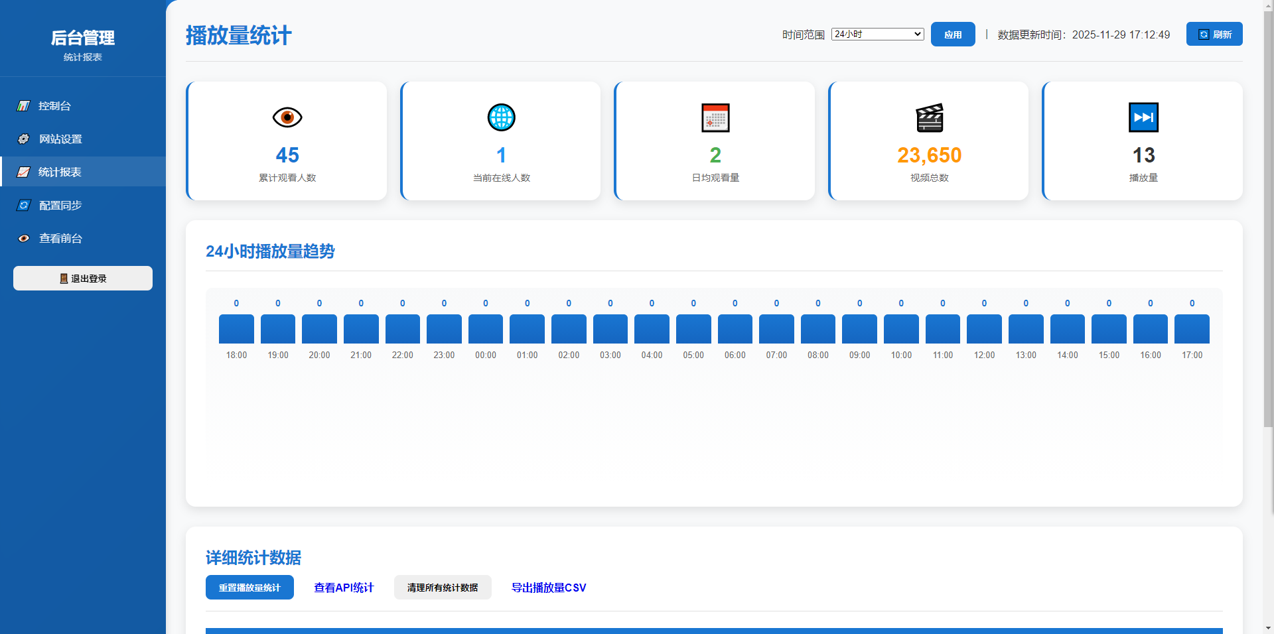Click the sync icon beside 配置同步
Screen dimensions: 1274x634
pos(24,206)
